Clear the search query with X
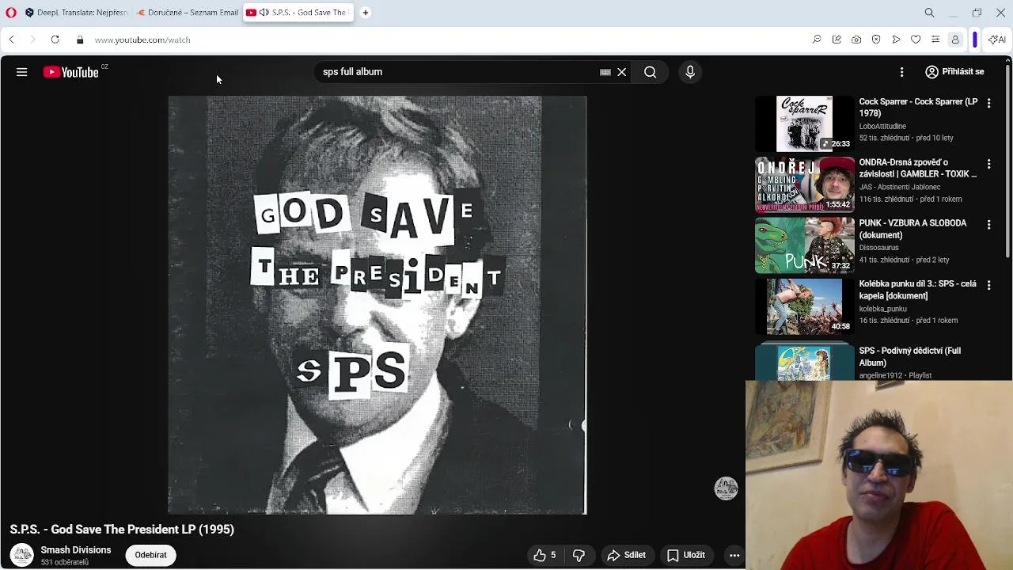 622,72
